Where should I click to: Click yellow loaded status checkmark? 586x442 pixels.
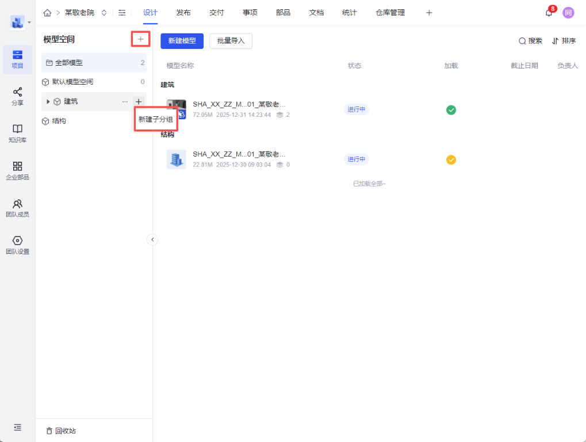click(x=451, y=159)
